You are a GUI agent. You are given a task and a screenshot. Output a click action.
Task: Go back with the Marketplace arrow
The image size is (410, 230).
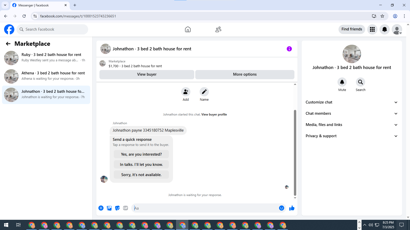[8, 44]
